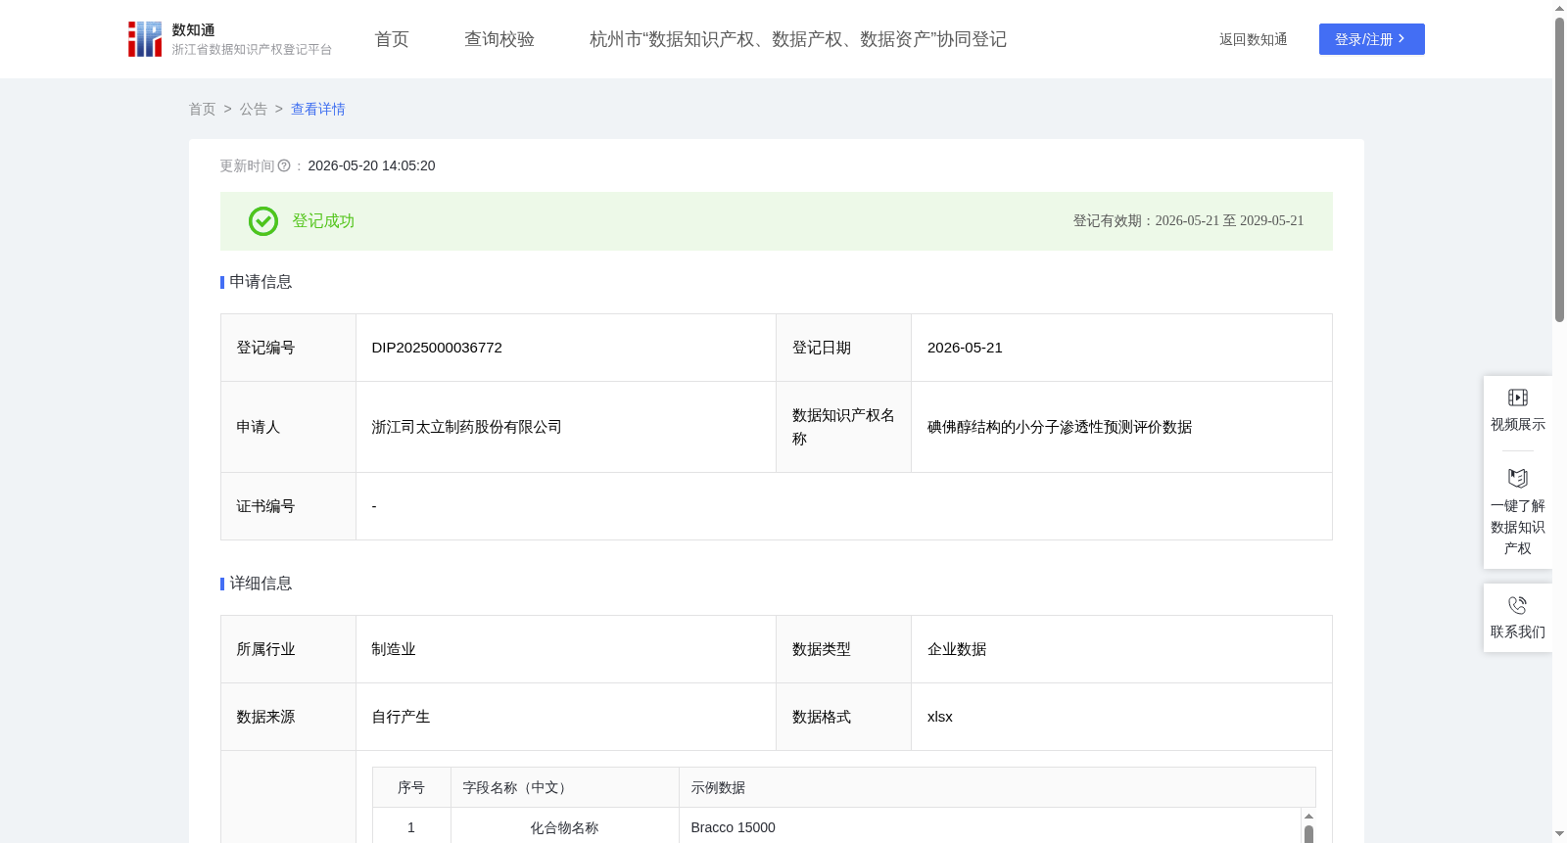Open the 视频展示 video icon

click(x=1518, y=398)
